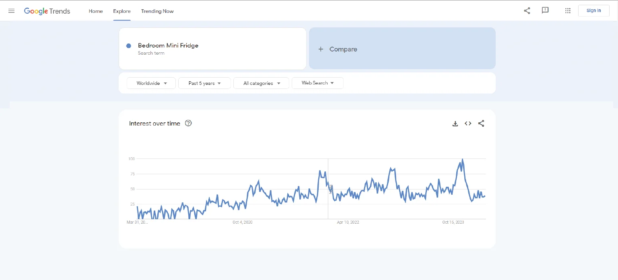Open the Web Search type dropdown
Screen dimensions: 618x280
(x=317, y=83)
